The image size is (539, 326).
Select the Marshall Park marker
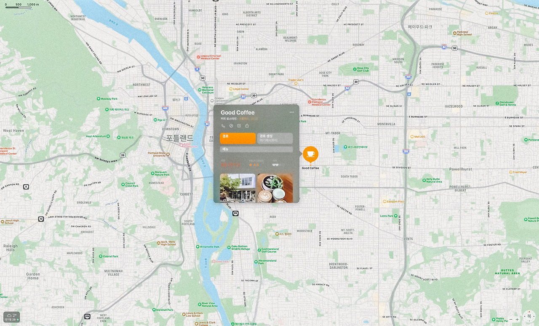tap(153, 310)
